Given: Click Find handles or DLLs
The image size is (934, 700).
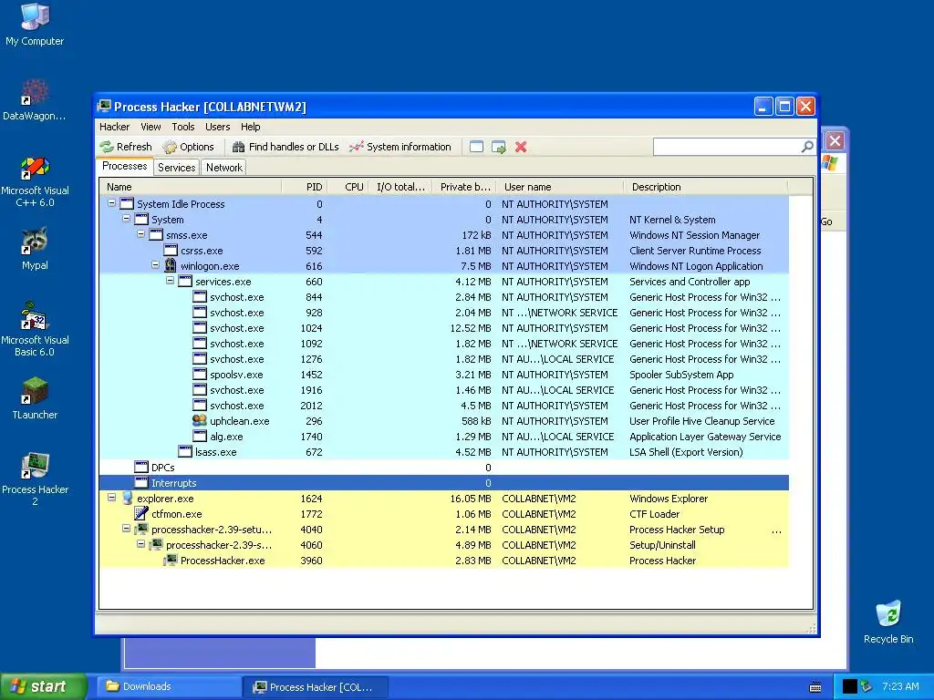Looking at the screenshot, I should tap(285, 147).
